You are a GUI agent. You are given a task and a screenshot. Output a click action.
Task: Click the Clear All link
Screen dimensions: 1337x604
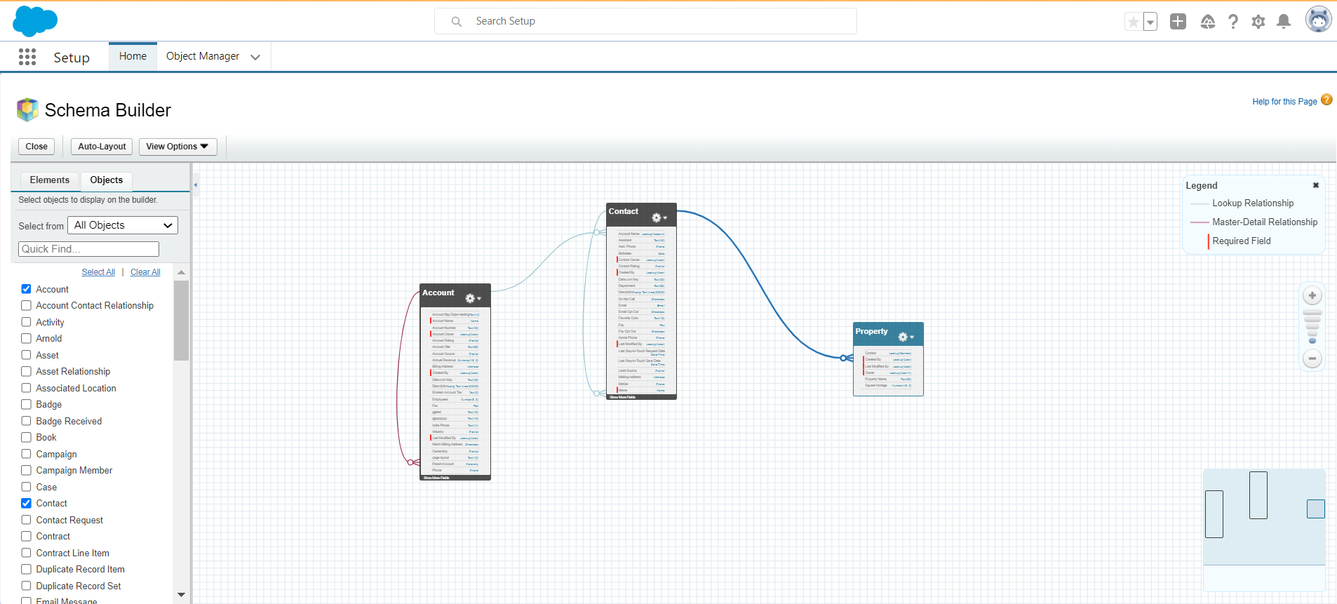point(145,272)
